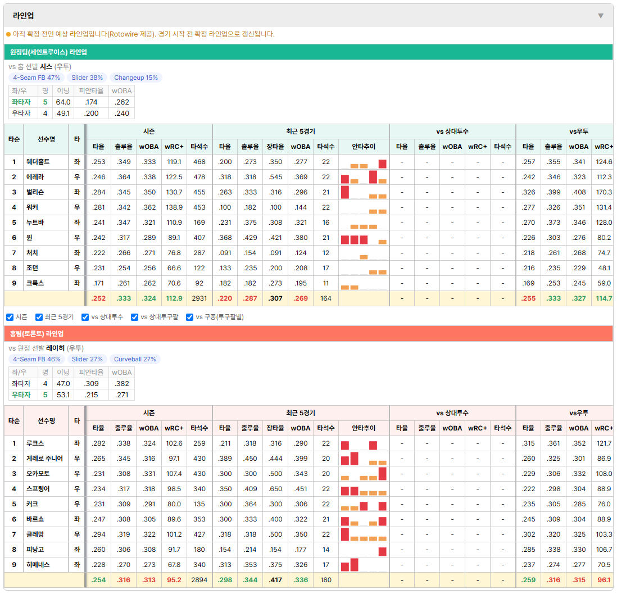Click 게레로 주니어's hit trend chart

coord(364,459)
